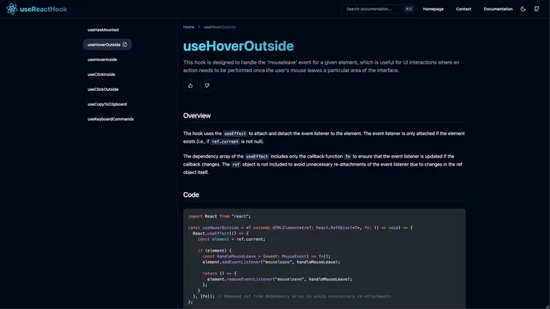This screenshot has height=309, width=550.
Task: Open the Contact nav link
Action: click(464, 9)
